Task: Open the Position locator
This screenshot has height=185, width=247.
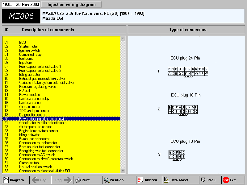Action: (119, 180)
